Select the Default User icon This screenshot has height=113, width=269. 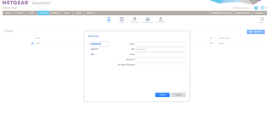pyautogui.click(x=161, y=19)
